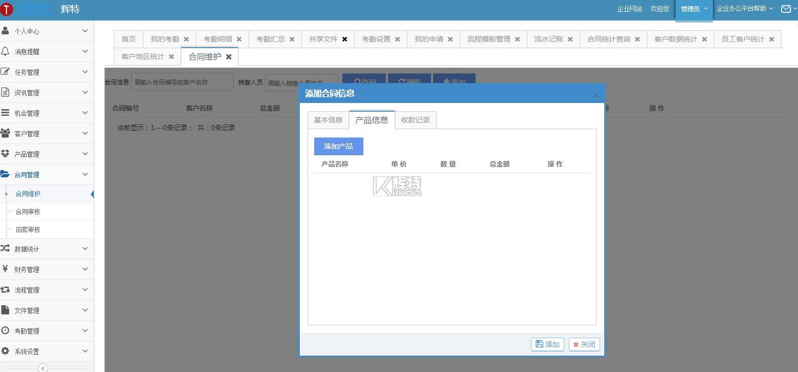Select 合同审核 in the sidebar tree
798x372 pixels.
[x=28, y=212]
